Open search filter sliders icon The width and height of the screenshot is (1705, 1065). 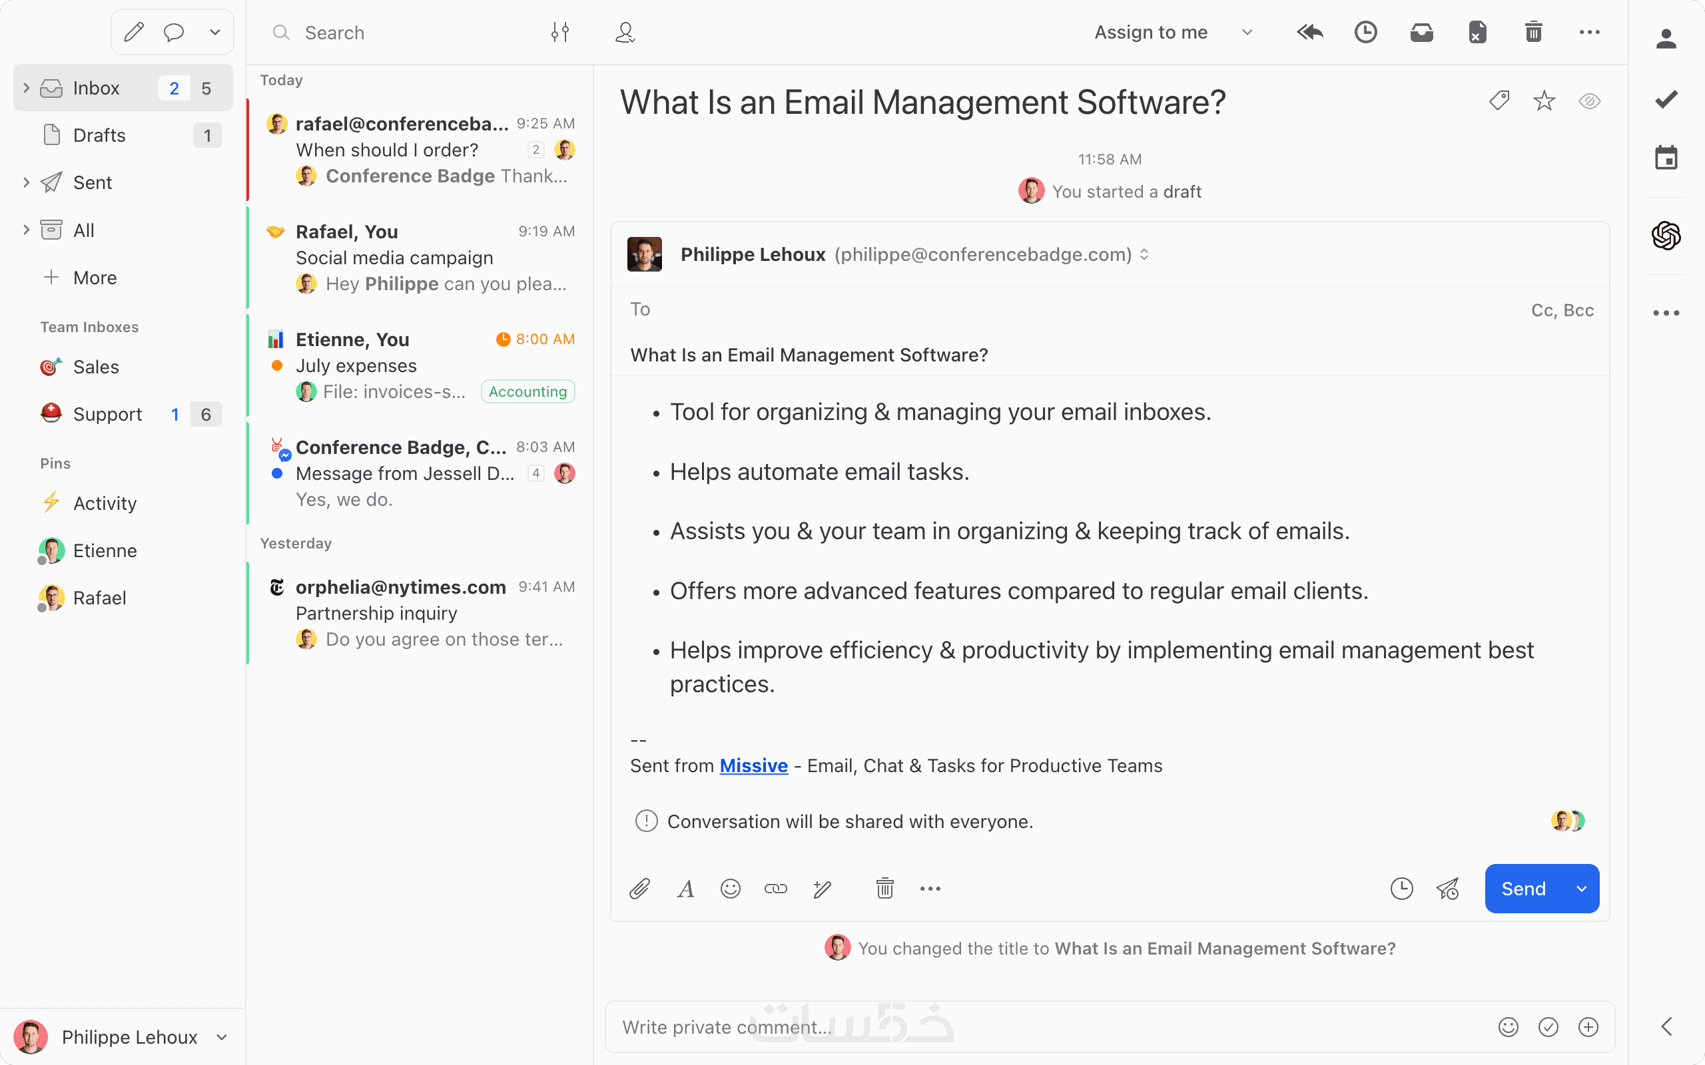(560, 33)
